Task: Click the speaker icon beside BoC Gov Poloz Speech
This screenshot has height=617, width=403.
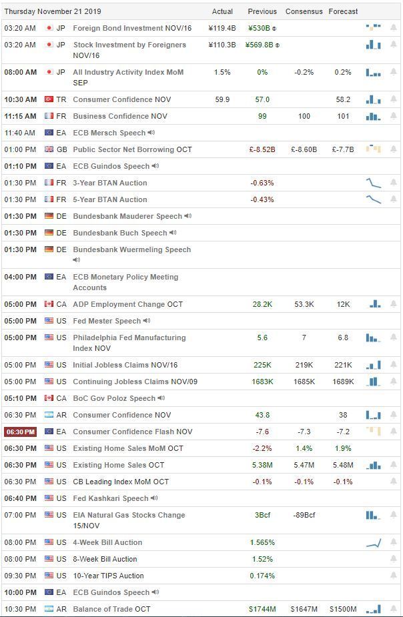Action: (x=161, y=398)
